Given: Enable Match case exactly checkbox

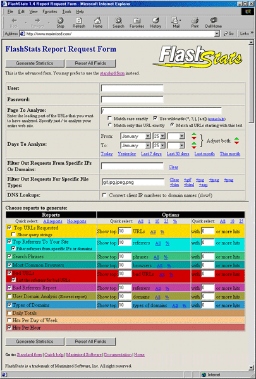Looking at the screenshot, I should tap(109, 118).
